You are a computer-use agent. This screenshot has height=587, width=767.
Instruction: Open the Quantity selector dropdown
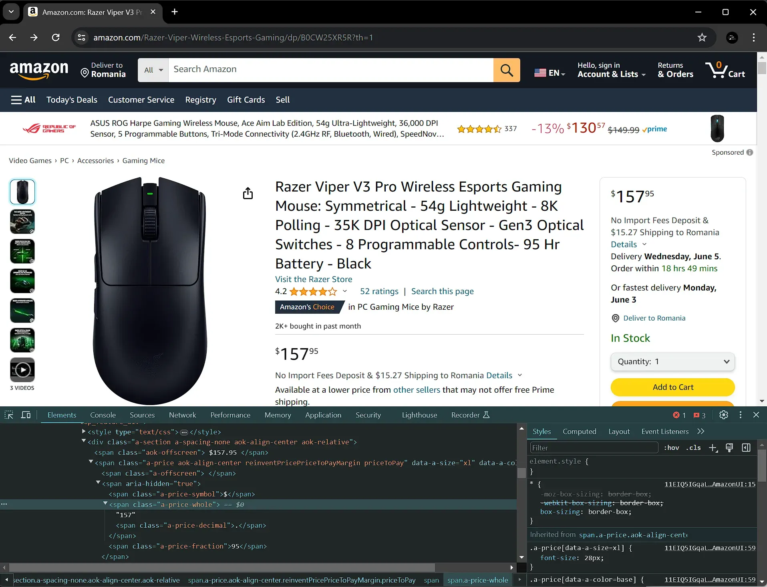pos(672,361)
